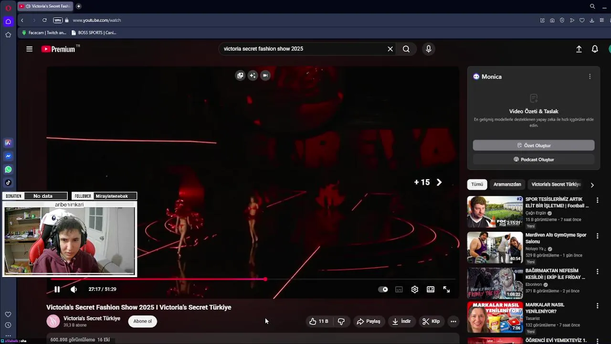Open YouTube notifications bell
The image size is (611, 344).
[x=595, y=49]
